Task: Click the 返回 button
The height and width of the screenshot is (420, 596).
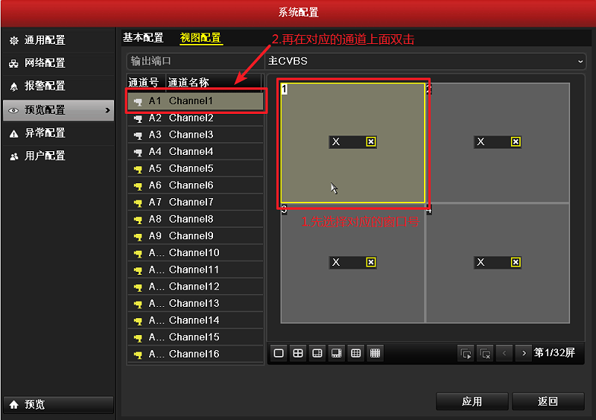Action: click(548, 401)
